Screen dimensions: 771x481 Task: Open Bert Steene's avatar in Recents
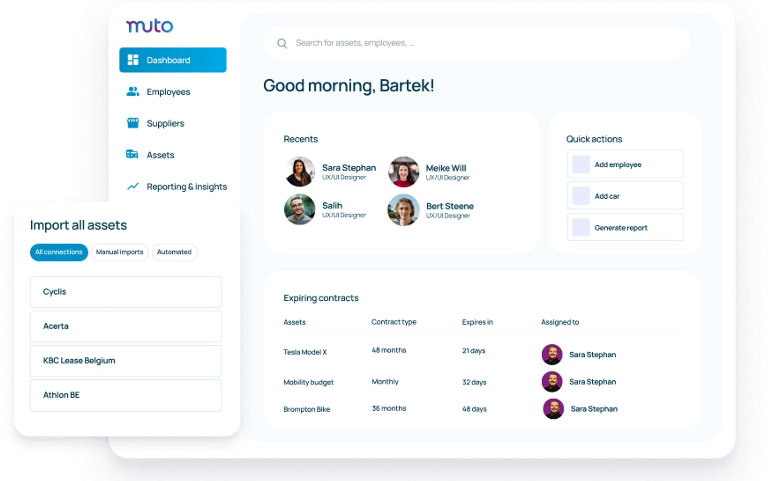coord(404,210)
